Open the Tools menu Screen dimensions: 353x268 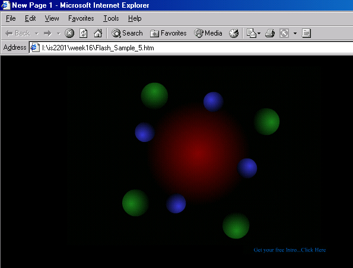tap(111, 18)
